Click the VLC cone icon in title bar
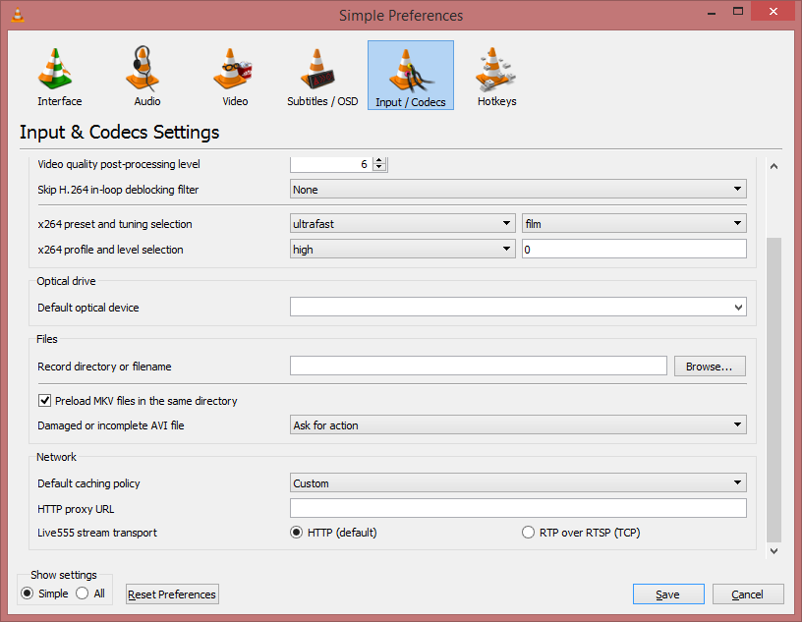 (18, 15)
